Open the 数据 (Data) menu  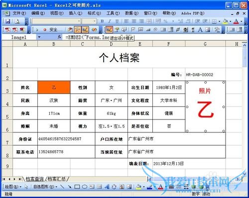coord(131,13)
